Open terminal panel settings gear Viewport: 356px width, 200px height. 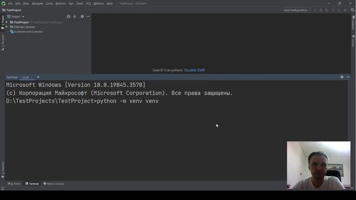(342, 77)
